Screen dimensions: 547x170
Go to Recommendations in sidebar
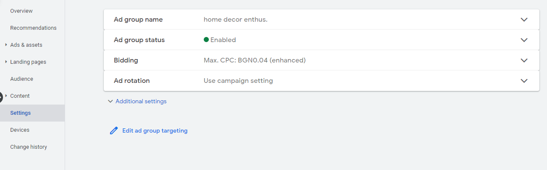(x=33, y=28)
